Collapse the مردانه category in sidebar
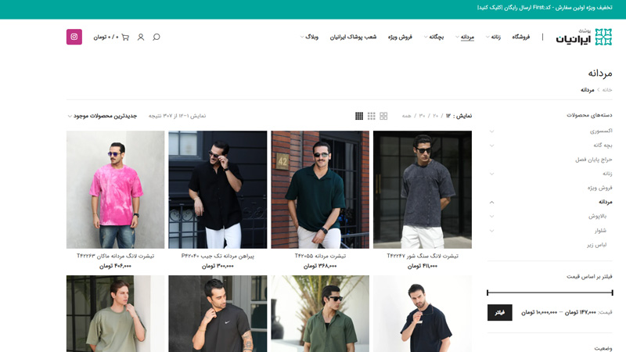Screen dimensions: 626x352 (x=491, y=202)
